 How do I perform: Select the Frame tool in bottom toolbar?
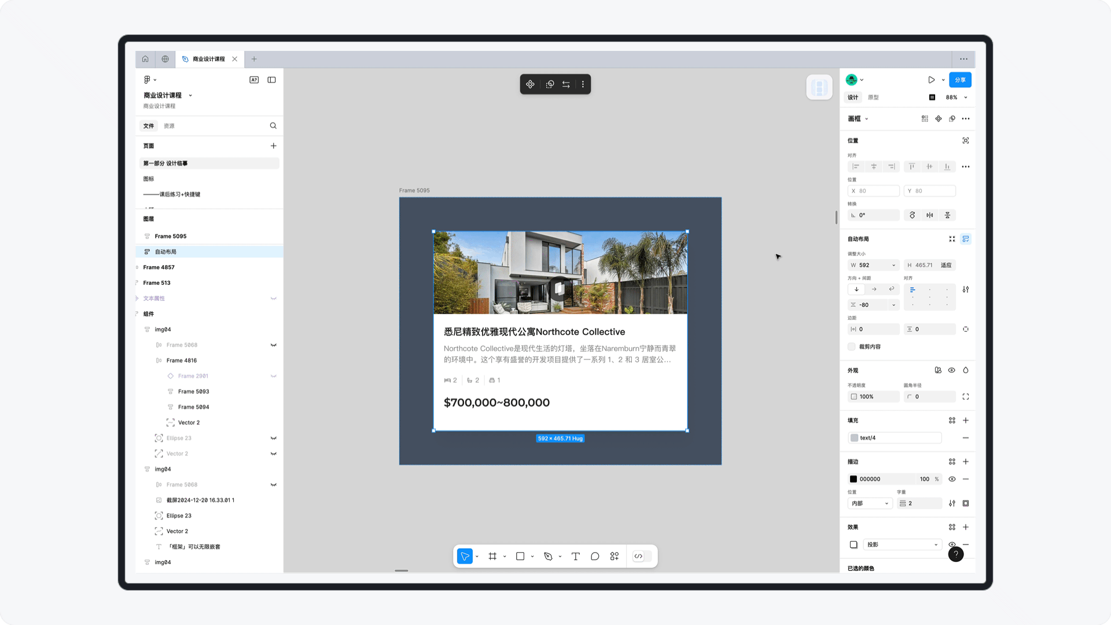coord(492,556)
